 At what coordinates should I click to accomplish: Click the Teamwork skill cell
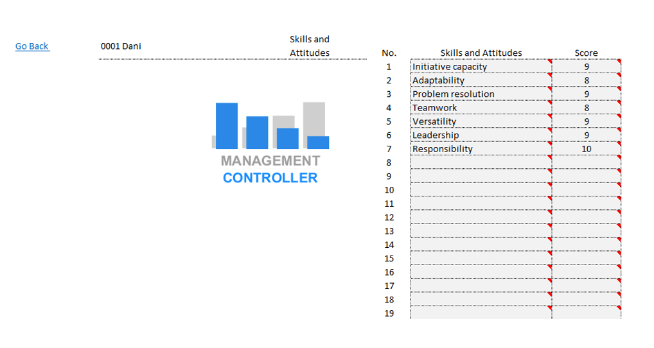[x=481, y=108]
